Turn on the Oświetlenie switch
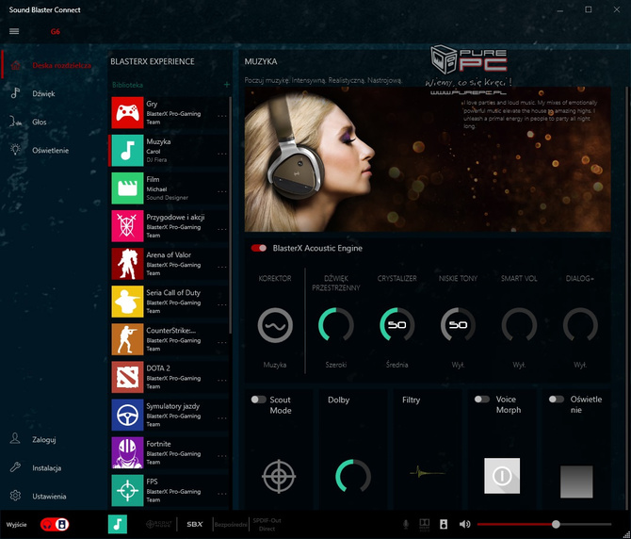Viewport: 631px width, 539px height. (x=557, y=400)
